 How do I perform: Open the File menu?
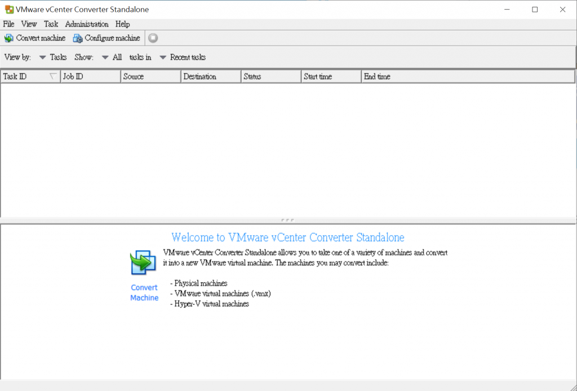click(x=8, y=24)
